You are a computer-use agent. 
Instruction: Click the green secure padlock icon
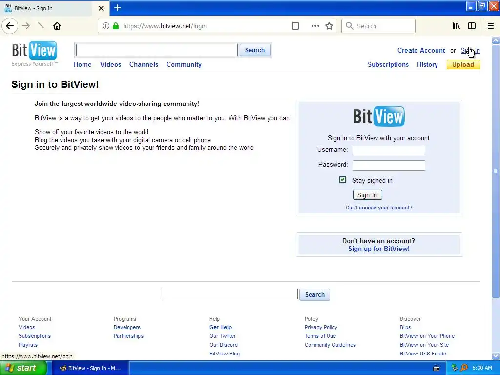coord(116,26)
